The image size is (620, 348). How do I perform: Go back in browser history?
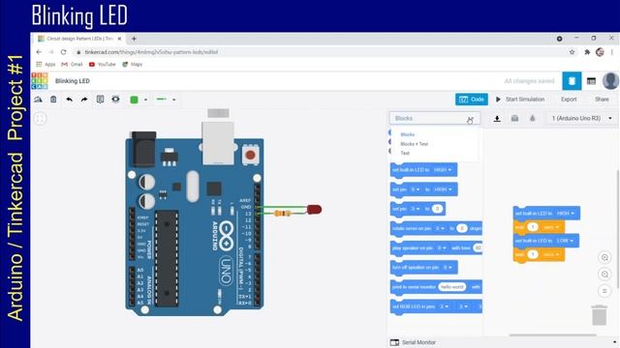click(39, 52)
